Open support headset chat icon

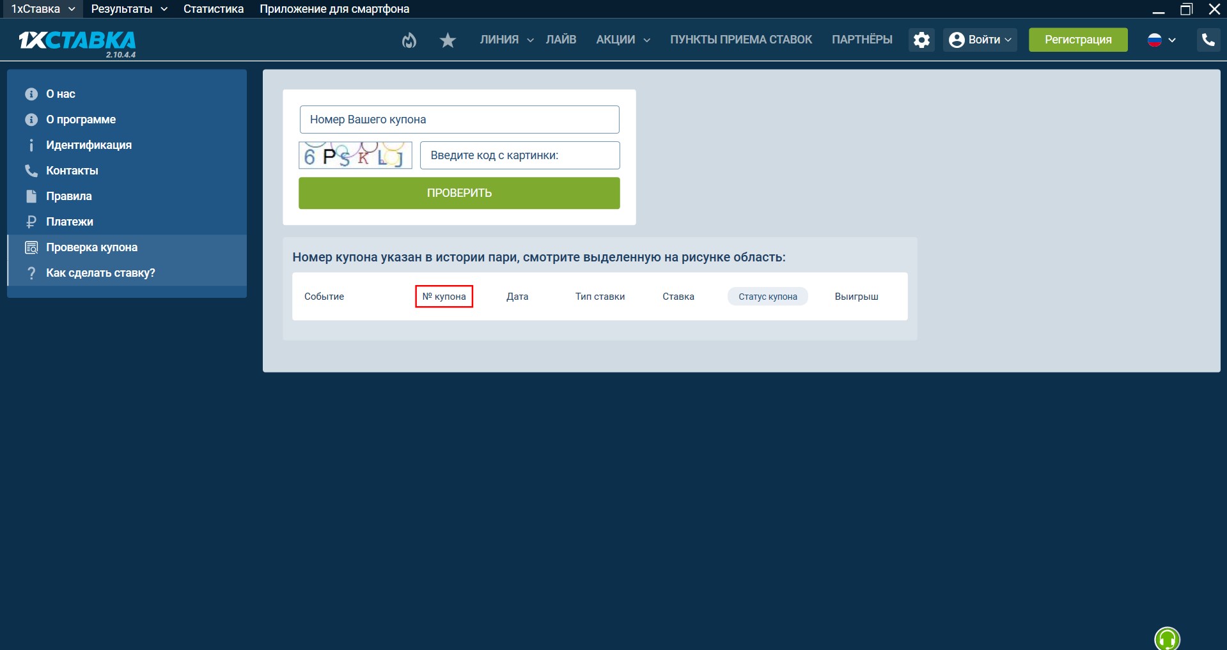coord(1167,638)
